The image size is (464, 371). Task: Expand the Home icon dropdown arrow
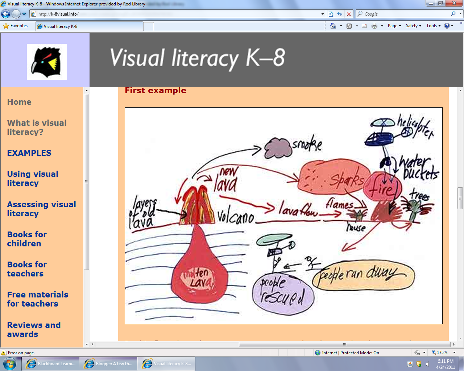tap(341, 26)
